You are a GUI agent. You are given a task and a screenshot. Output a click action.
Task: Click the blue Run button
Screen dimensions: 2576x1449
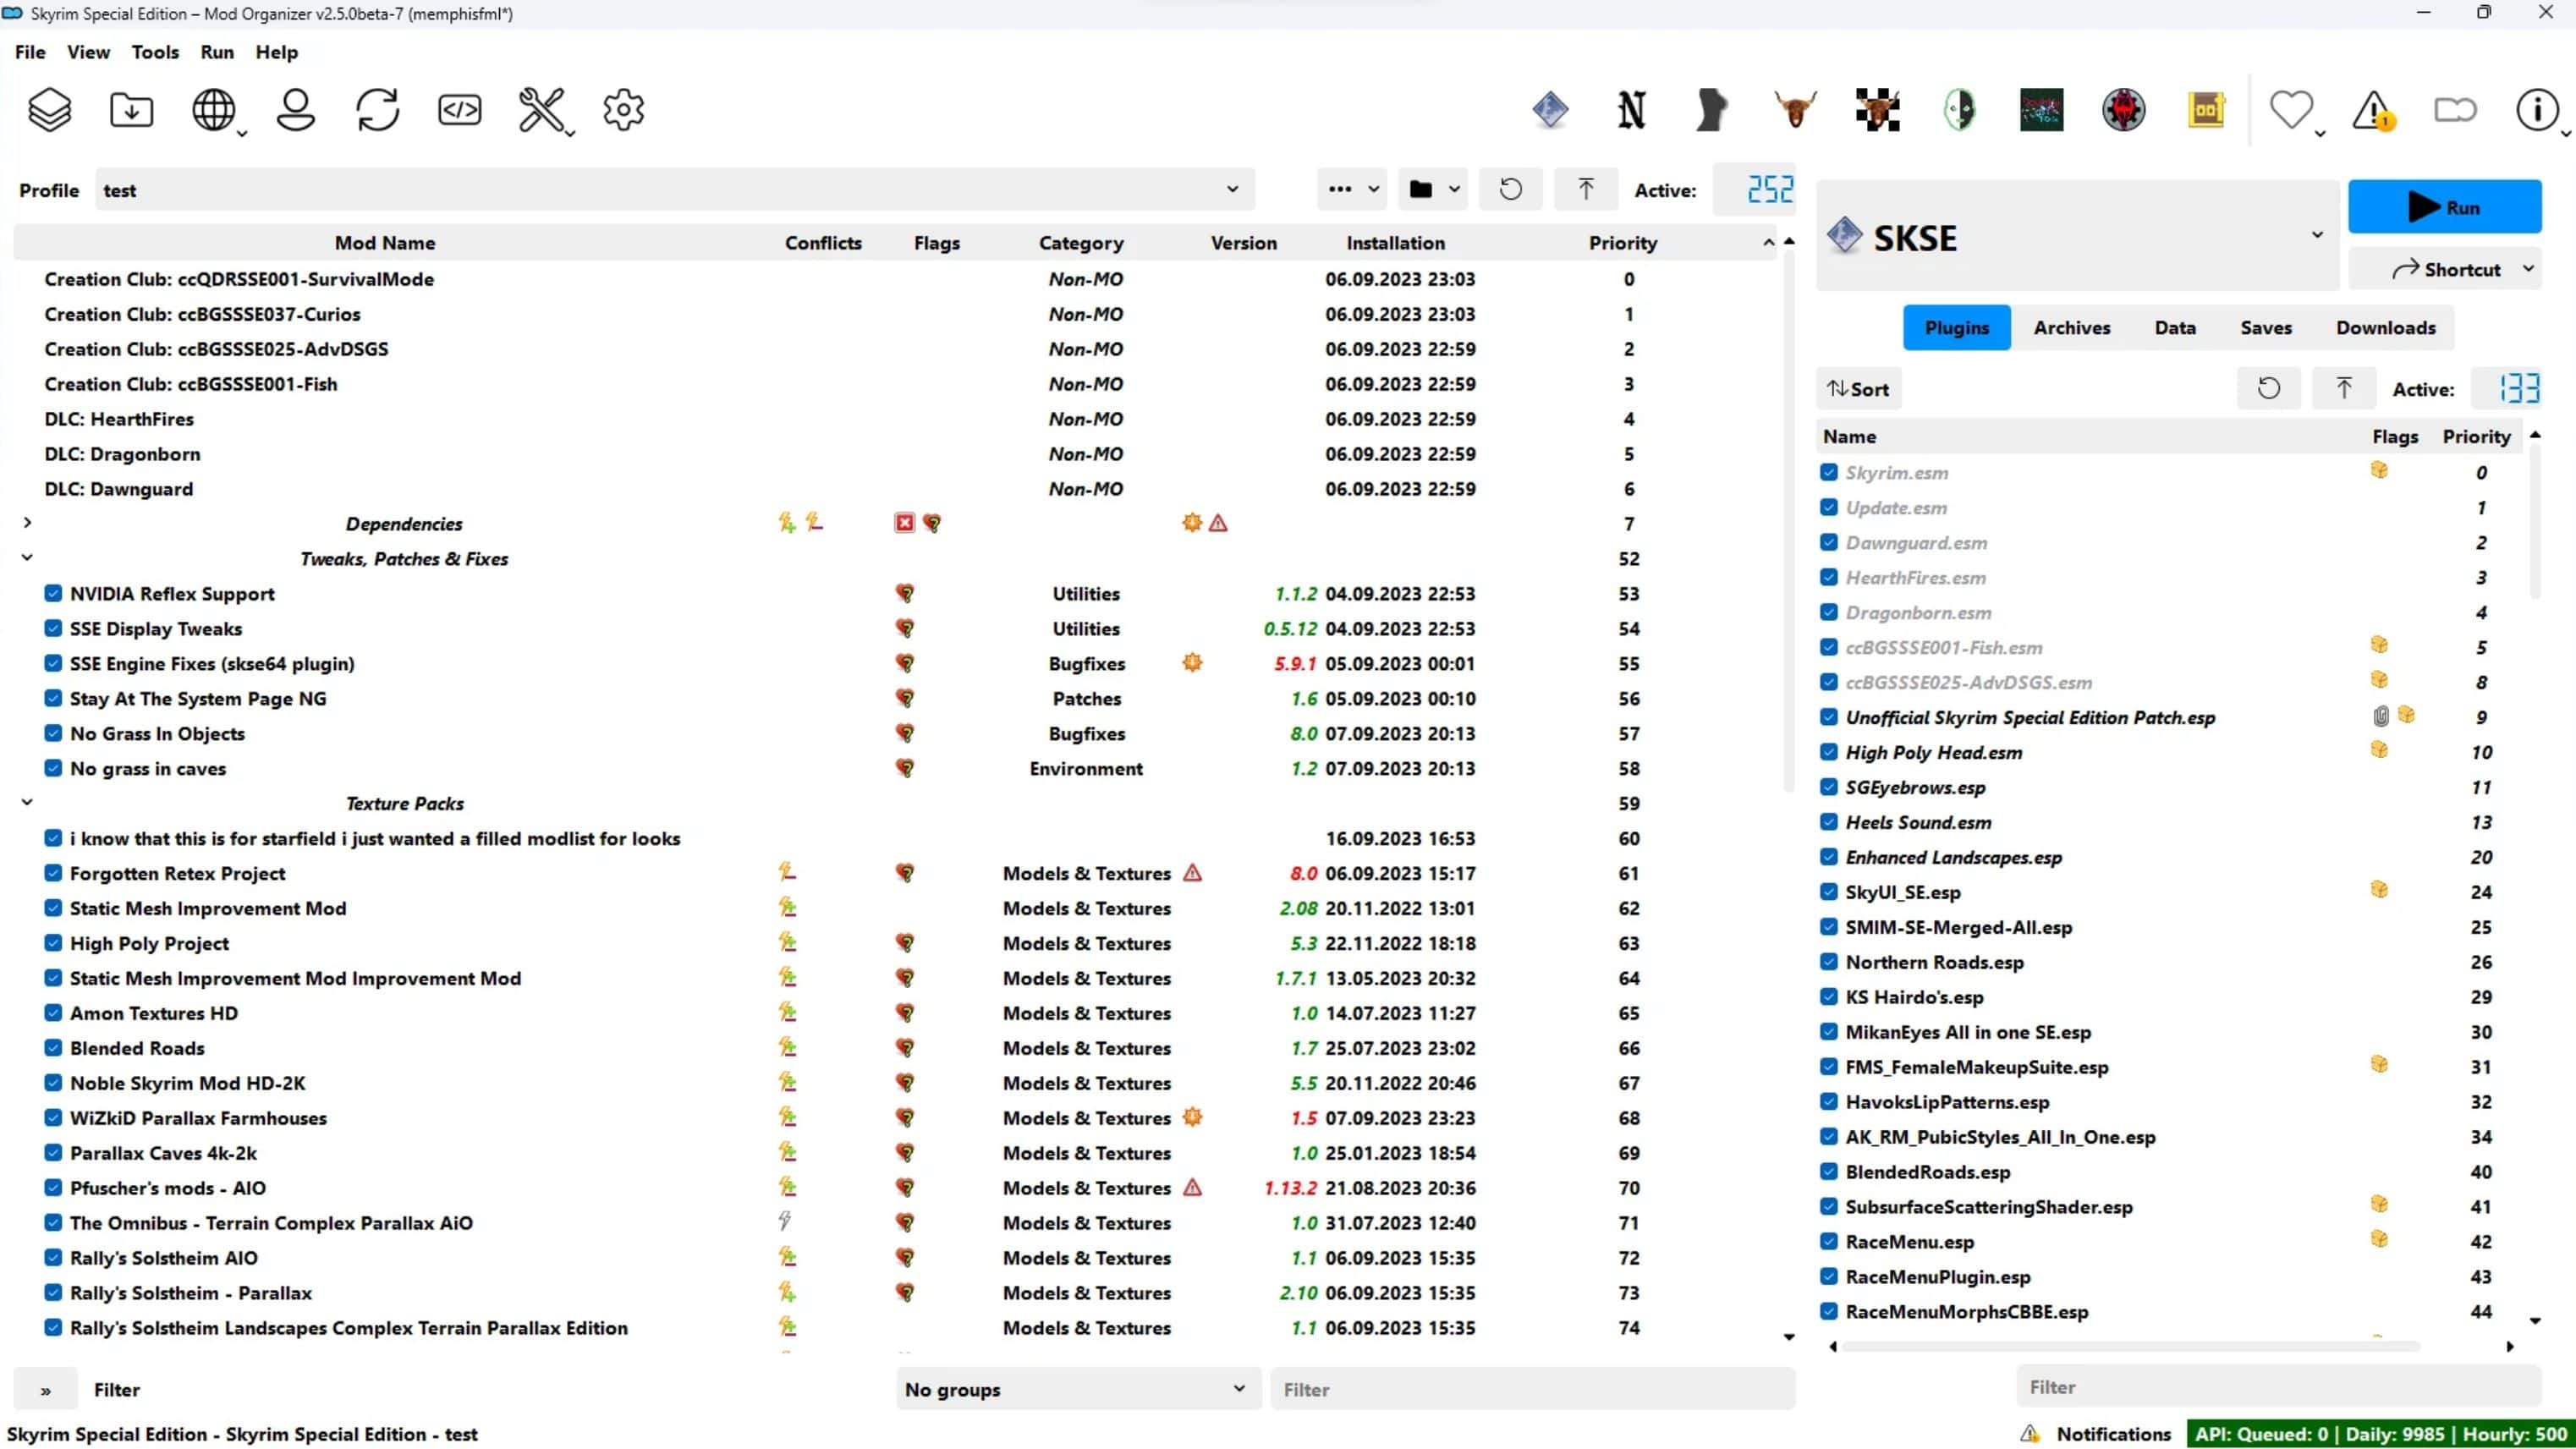pos(2444,207)
